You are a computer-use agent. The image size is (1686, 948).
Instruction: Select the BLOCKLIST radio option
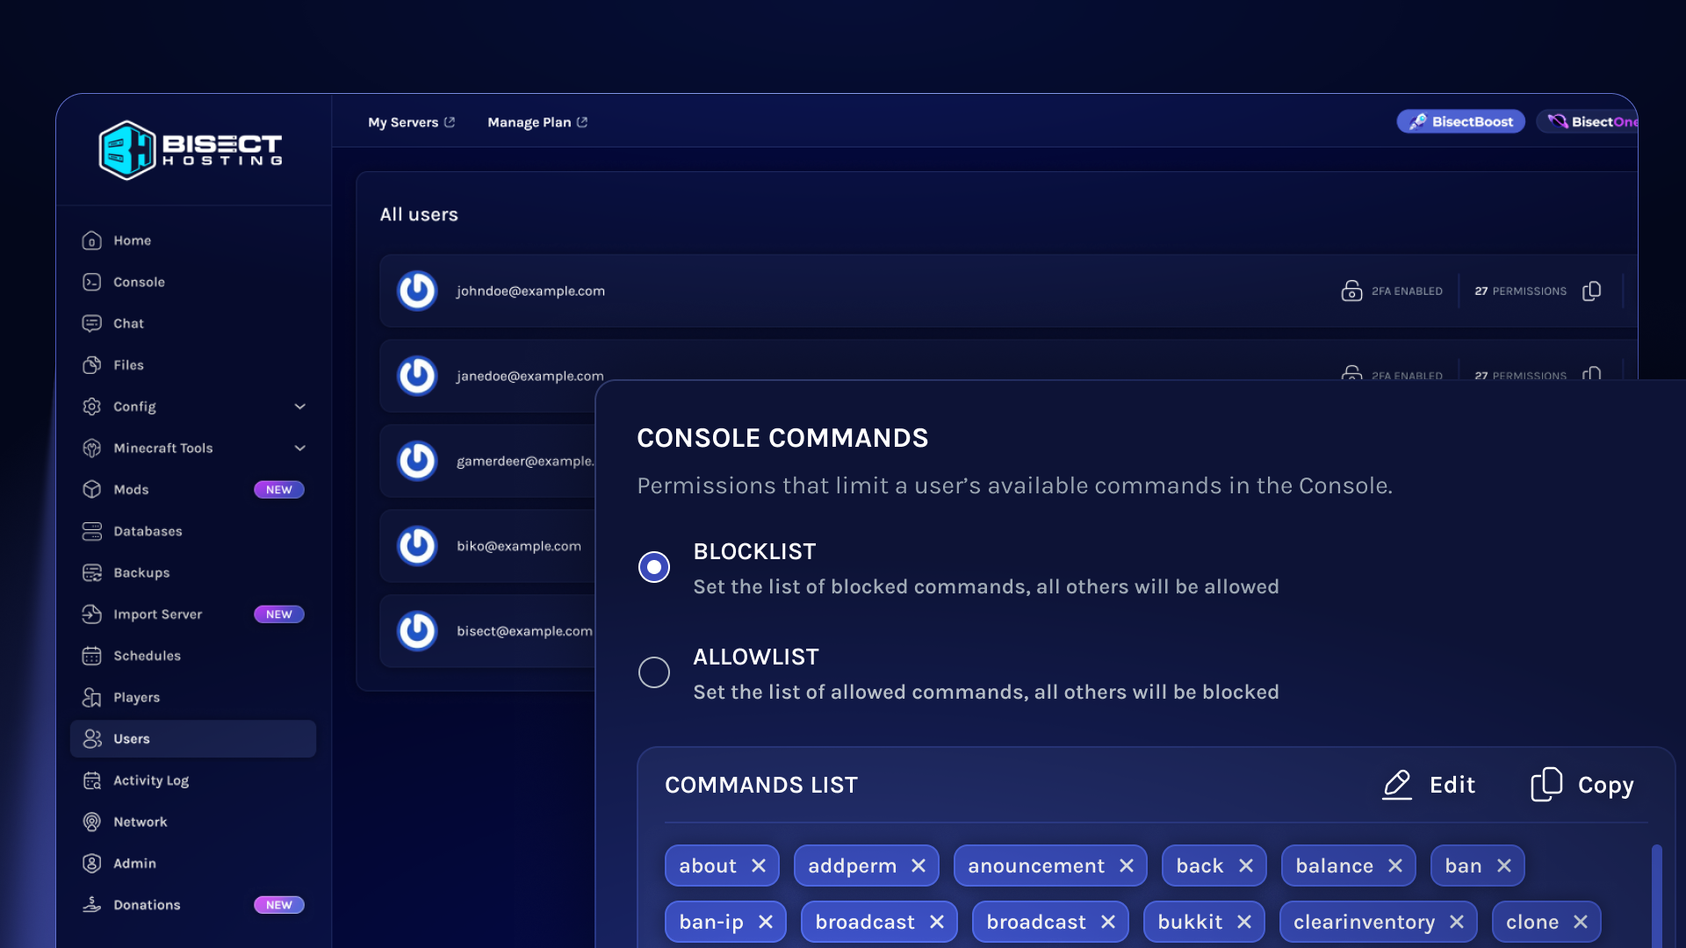pyautogui.click(x=654, y=567)
